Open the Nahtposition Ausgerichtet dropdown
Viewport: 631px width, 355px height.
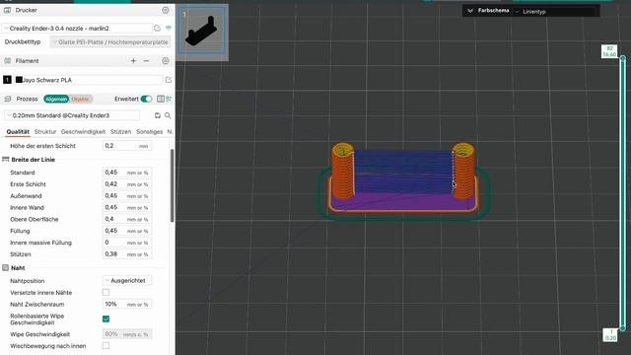[127, 280]
